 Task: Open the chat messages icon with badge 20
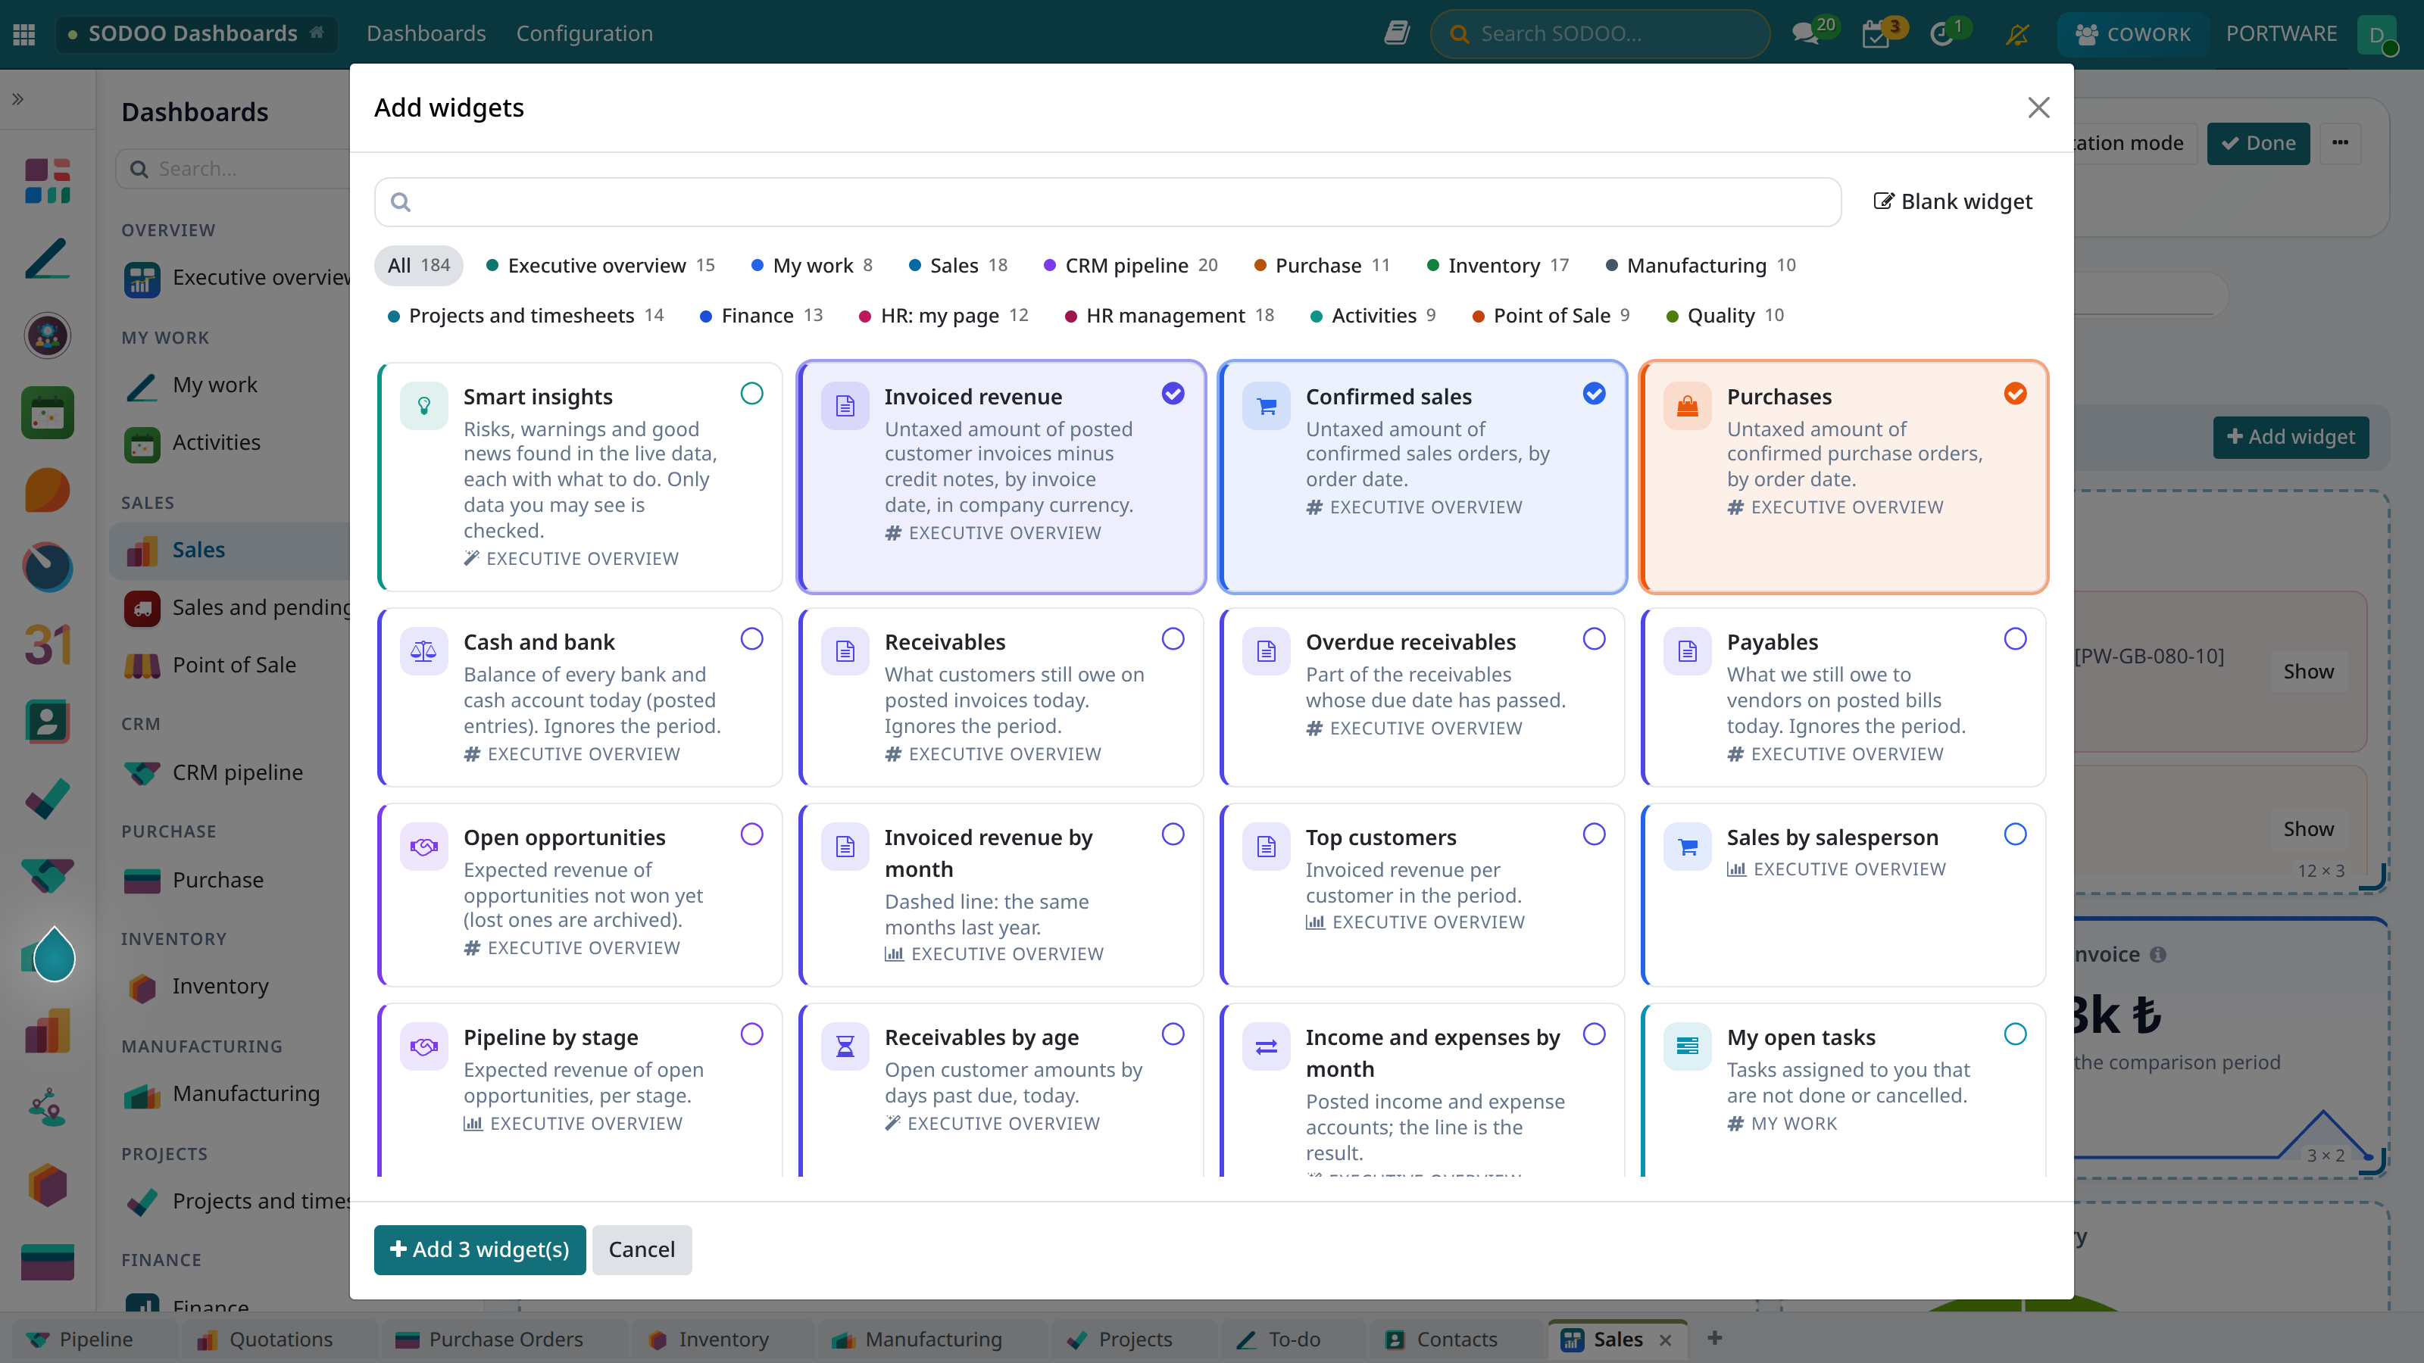pyautogui.click(x=1805, y=34)
